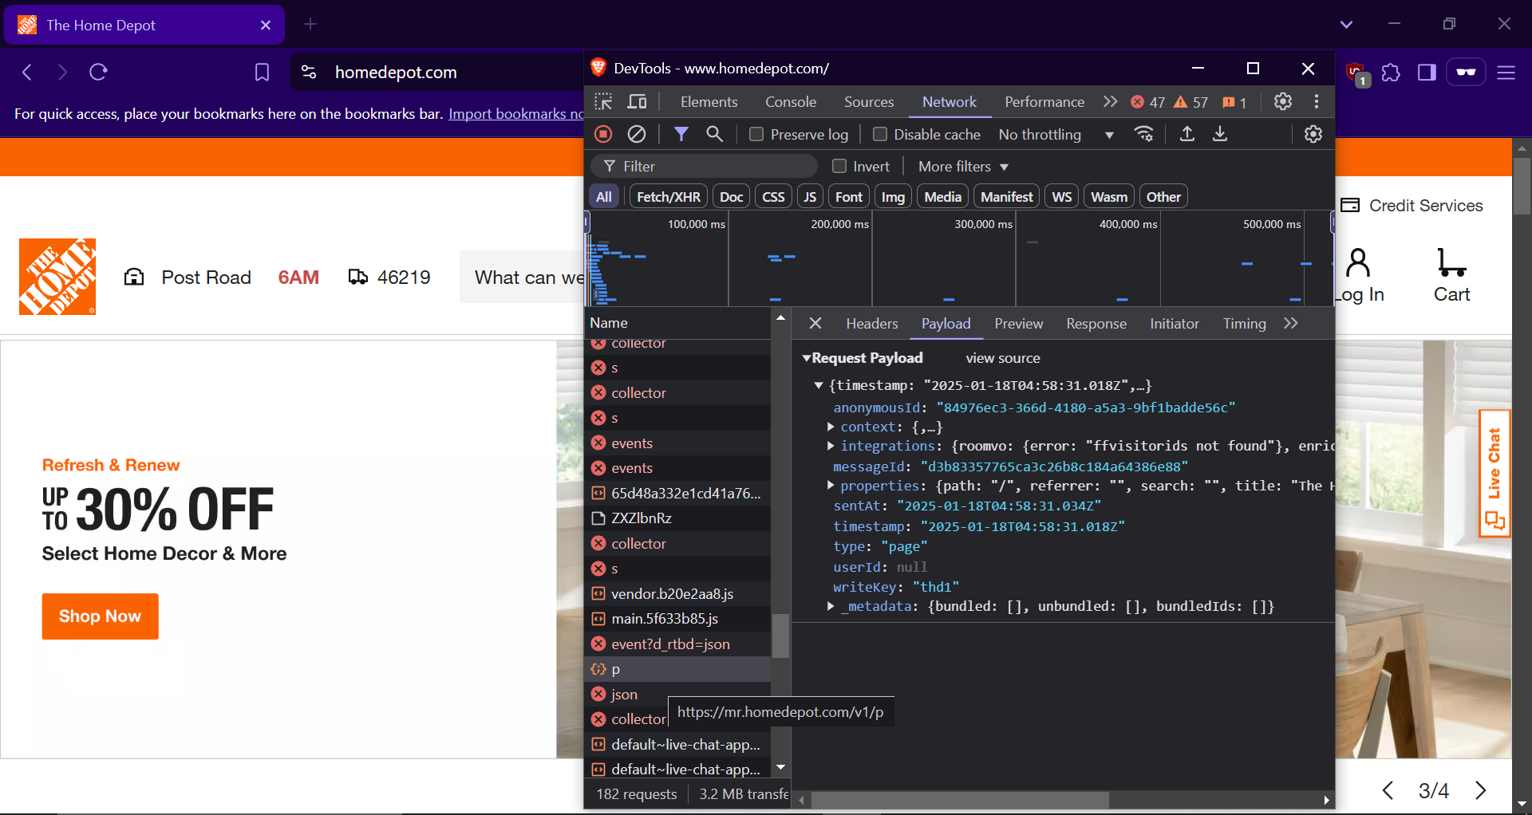Switch to the Performance panel
This screenshot has height=815, width=1532.
(x=1044, y=102)
